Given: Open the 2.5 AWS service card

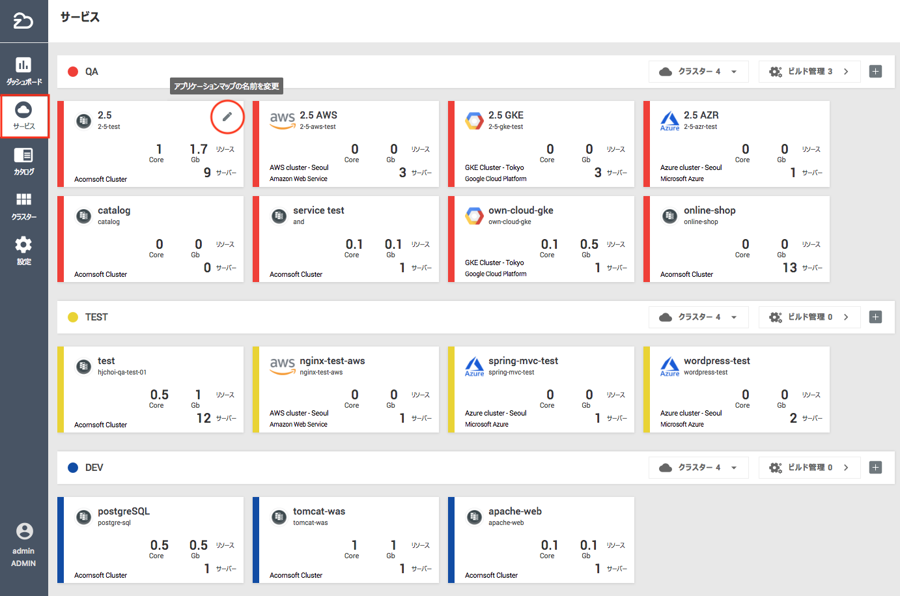Looking at the screenshot, I should coord(346,144).
